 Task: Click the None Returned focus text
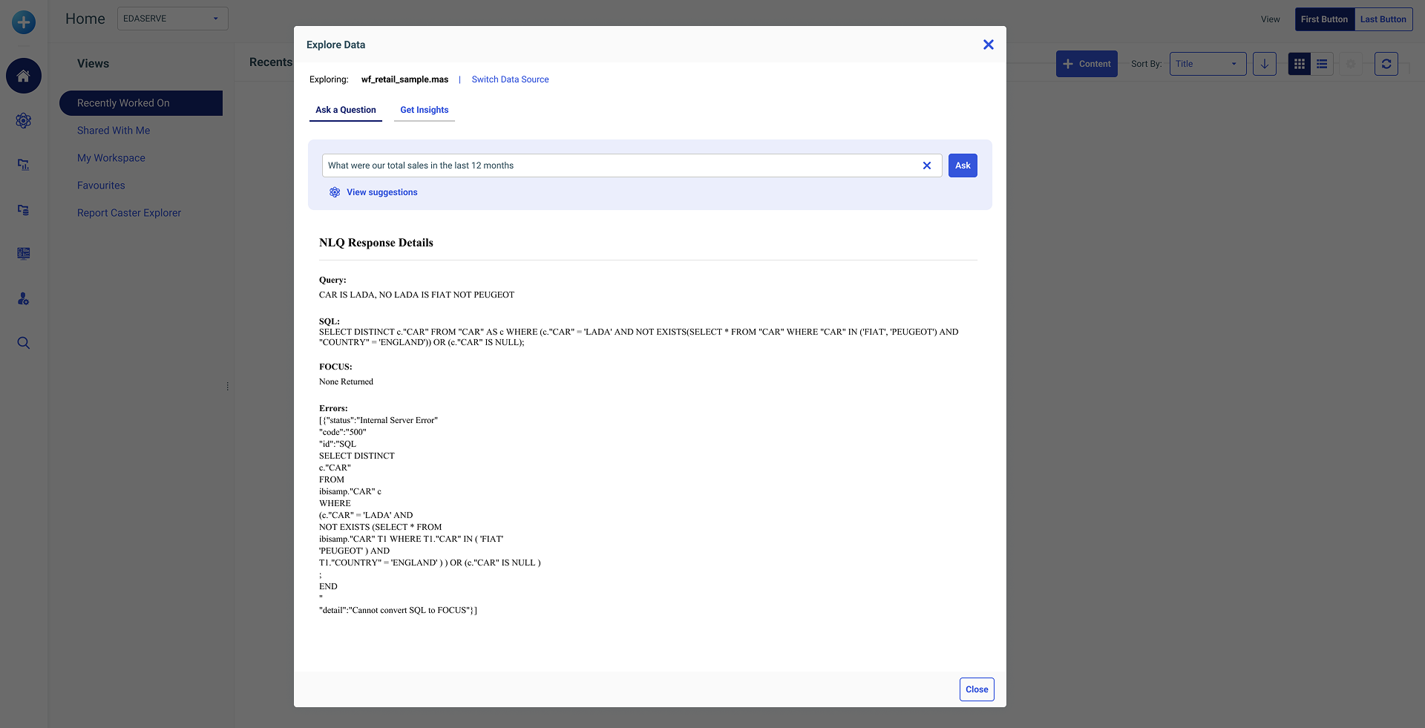[346, 381]
